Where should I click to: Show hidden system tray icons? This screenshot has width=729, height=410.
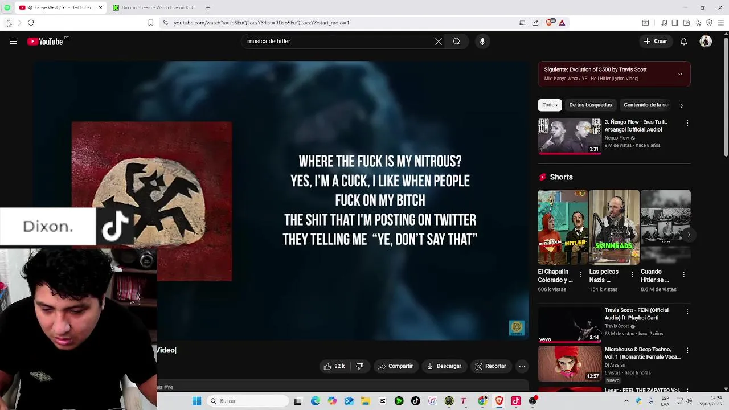[x=626, y=401]
